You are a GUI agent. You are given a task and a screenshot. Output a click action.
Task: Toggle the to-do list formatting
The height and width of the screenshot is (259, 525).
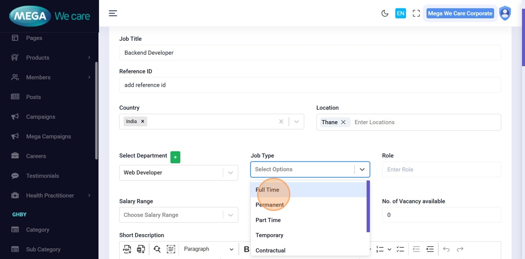400,249
